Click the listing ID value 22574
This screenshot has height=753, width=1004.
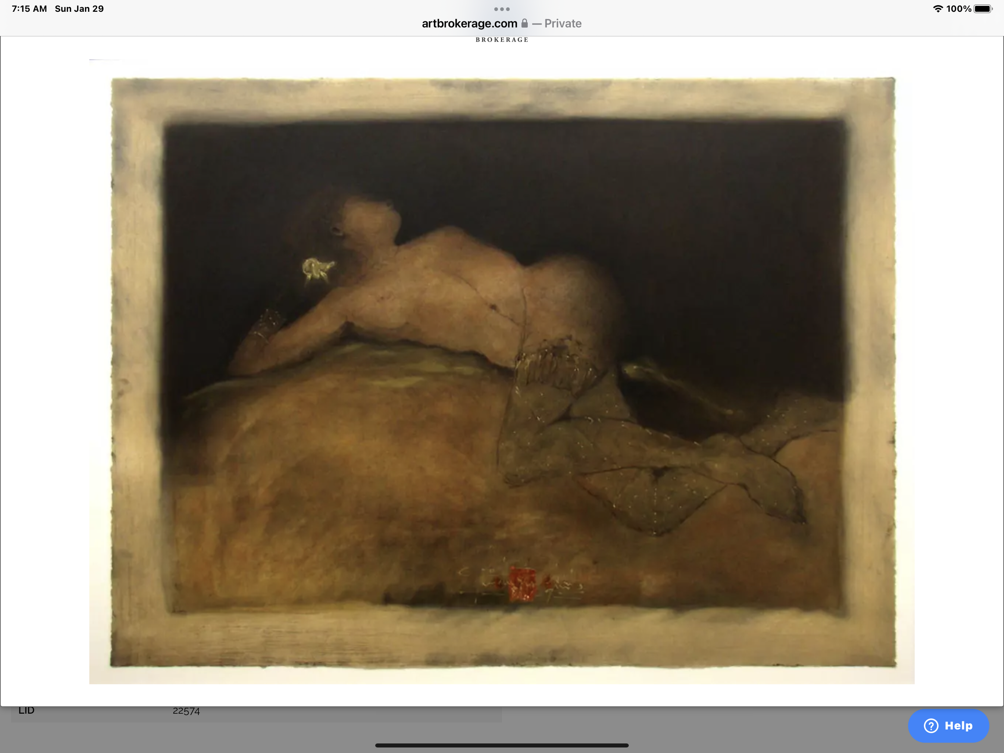coord(186,711)
